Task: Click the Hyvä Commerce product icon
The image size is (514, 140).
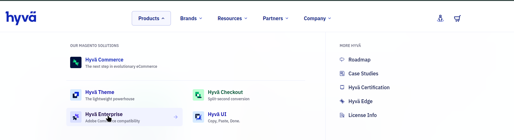Action: click(76, 62)
